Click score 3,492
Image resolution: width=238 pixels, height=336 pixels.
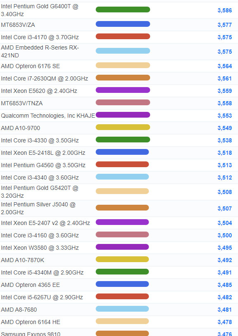pos(225,260)
